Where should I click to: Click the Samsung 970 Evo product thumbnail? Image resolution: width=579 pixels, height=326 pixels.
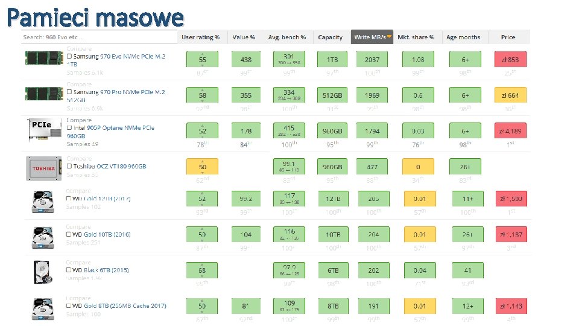(44, 58)
